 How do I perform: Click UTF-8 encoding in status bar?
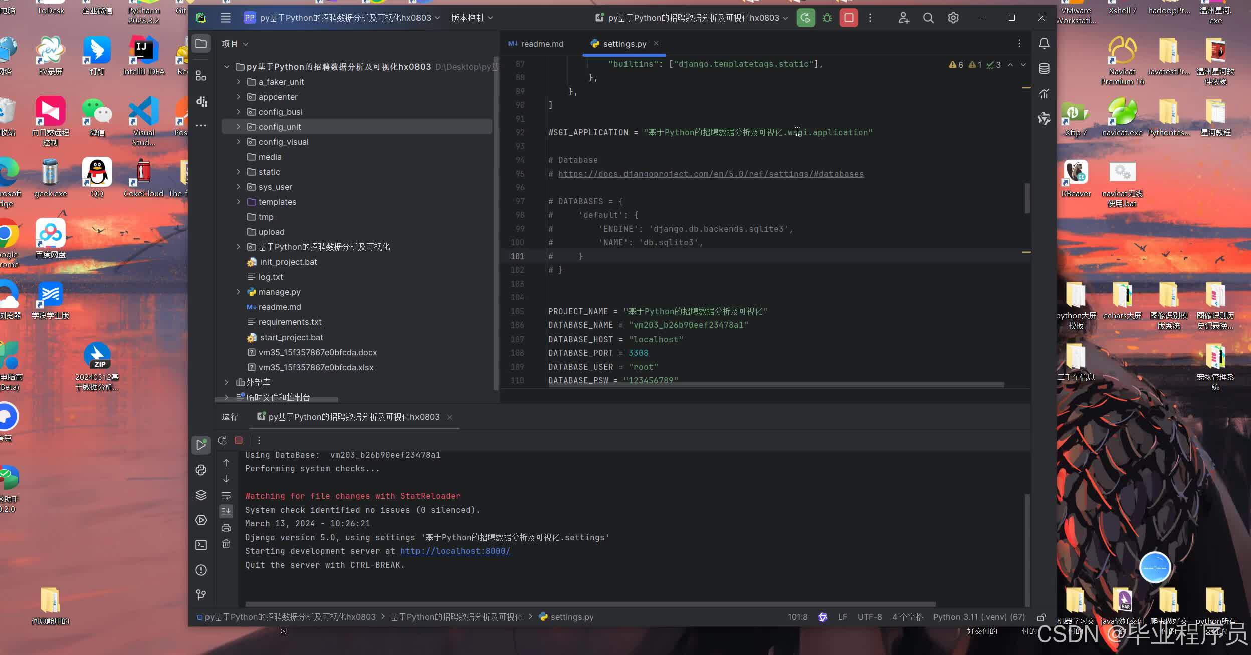870,617
